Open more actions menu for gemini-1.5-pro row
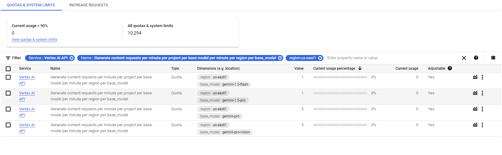The width and height of the screenshot is (502, 155). pos(482,93)
